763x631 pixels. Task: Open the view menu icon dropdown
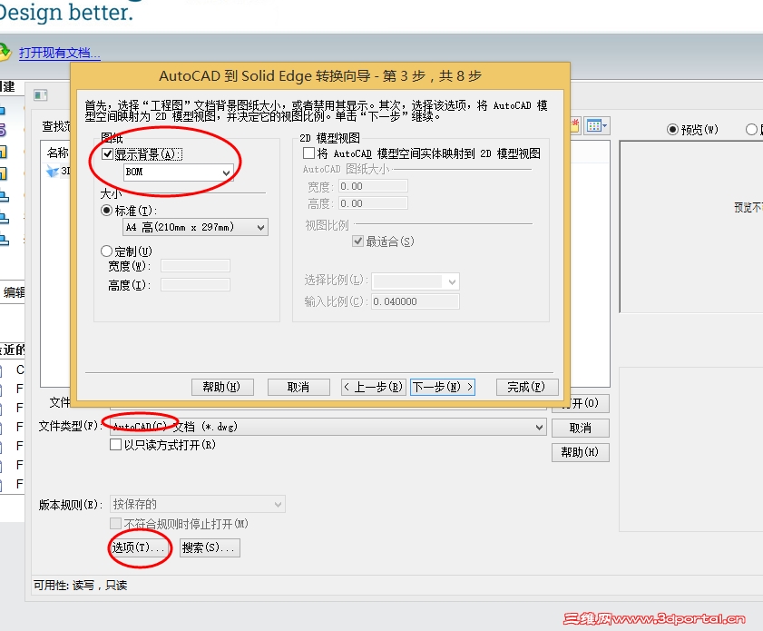coord(597,126)
